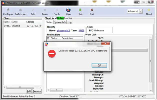Click the Total Estimated Points Per Day text
The image size is (157, 100).
(x=19, y=96)
